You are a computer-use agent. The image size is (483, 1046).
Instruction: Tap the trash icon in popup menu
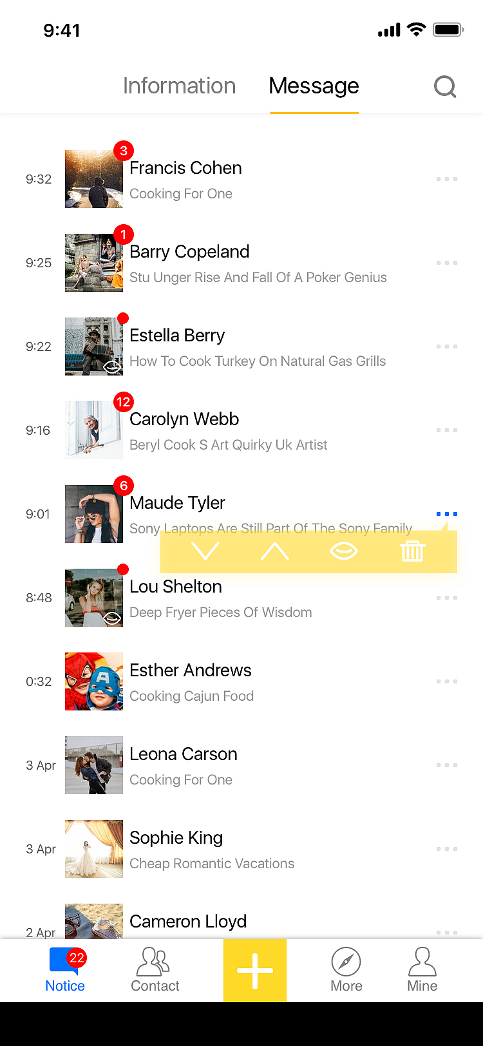point(412,551)
